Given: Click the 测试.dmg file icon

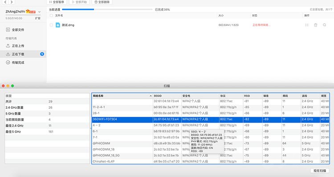Looking at the screenshot, I should (x=58, y=25).
